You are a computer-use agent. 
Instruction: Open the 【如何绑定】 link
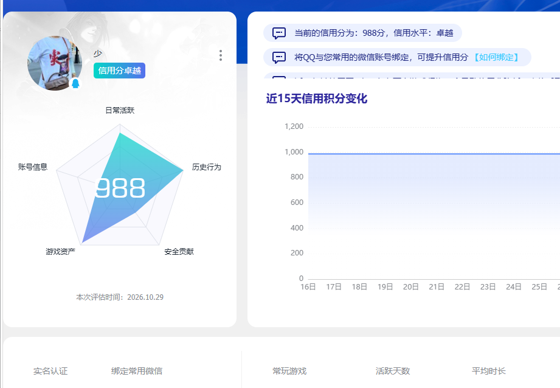496,58
